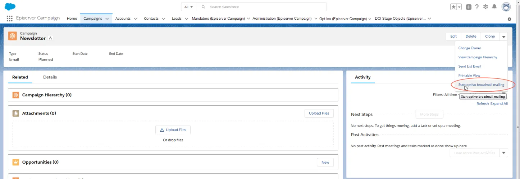Open dropdown beside Load More Past Activities
This screenshot has width=520, height=179.
[504, 153]
